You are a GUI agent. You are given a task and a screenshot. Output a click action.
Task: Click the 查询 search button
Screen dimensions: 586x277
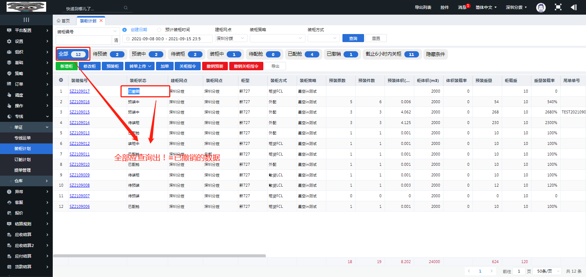click(353, 38)
